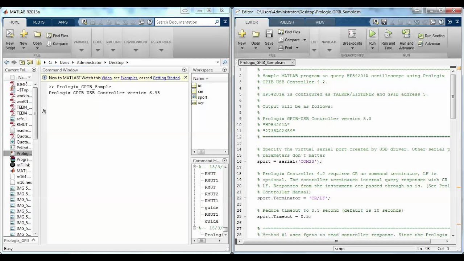The image size is (464, 261).
Task: Switch to the PUBLISH tab in Editor
Action: 286,22
